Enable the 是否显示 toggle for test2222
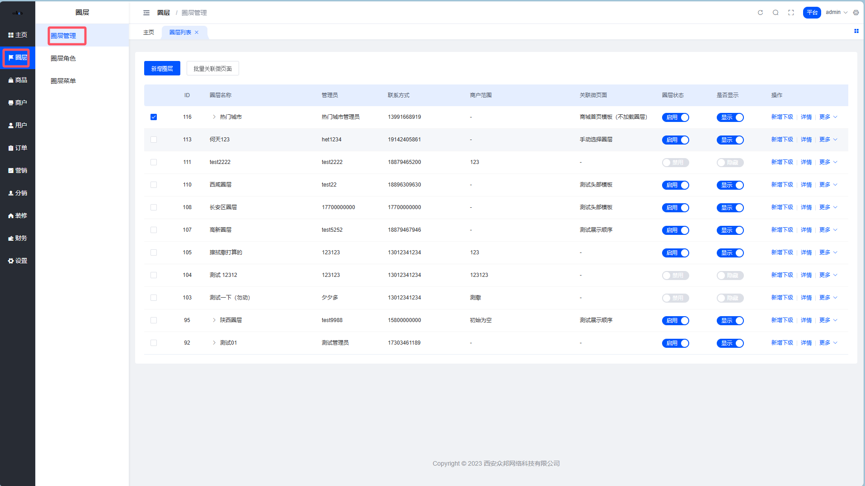 point(730,163)
